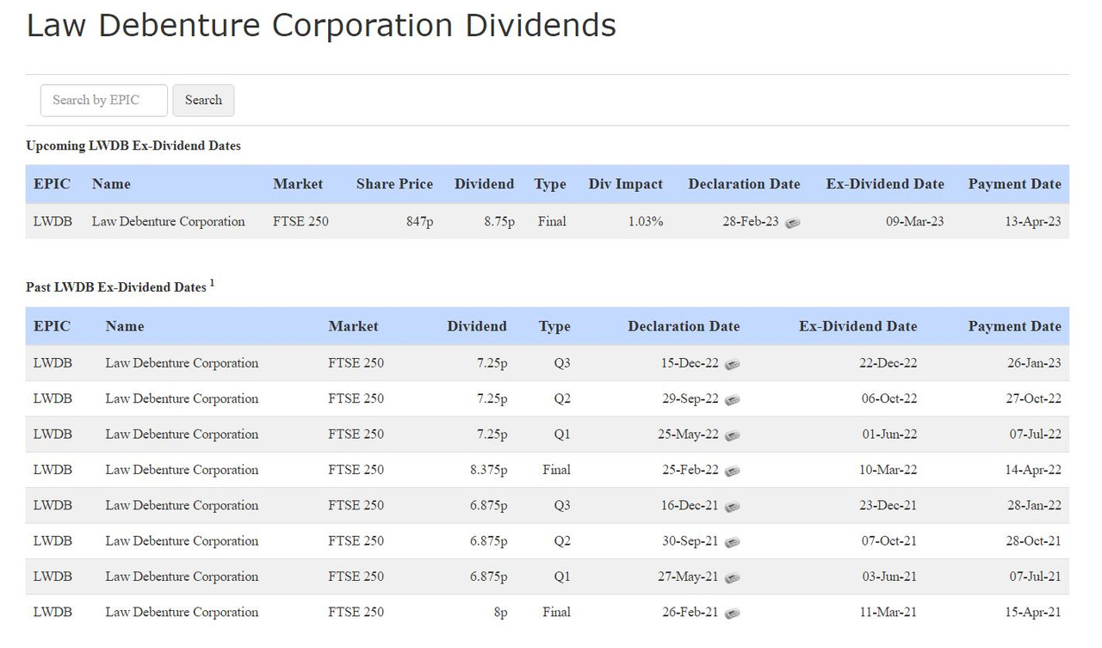This screenshot has height=648, width=1102.
Task: Open declaration document icon beside 15-Dec-22
Action: pos(732,364)
